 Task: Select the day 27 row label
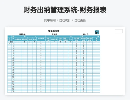tap(13, 88)
